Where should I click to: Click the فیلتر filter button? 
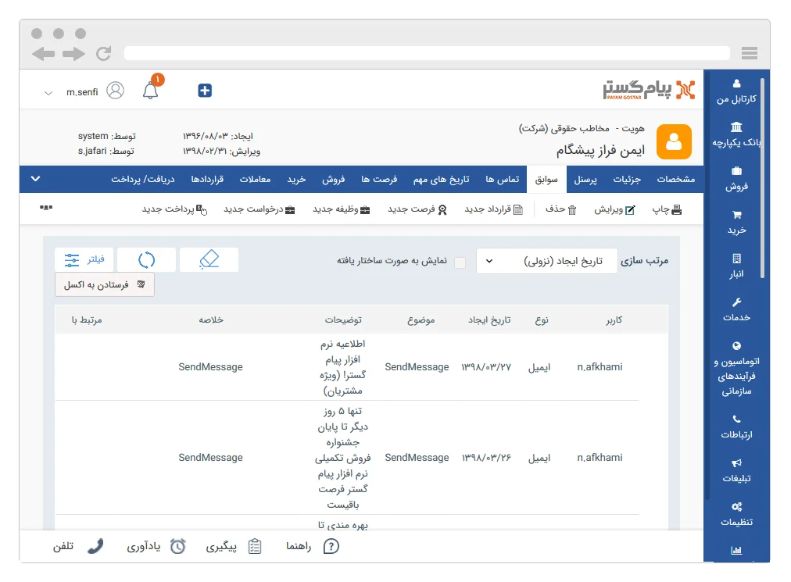[x=84, y=260]
